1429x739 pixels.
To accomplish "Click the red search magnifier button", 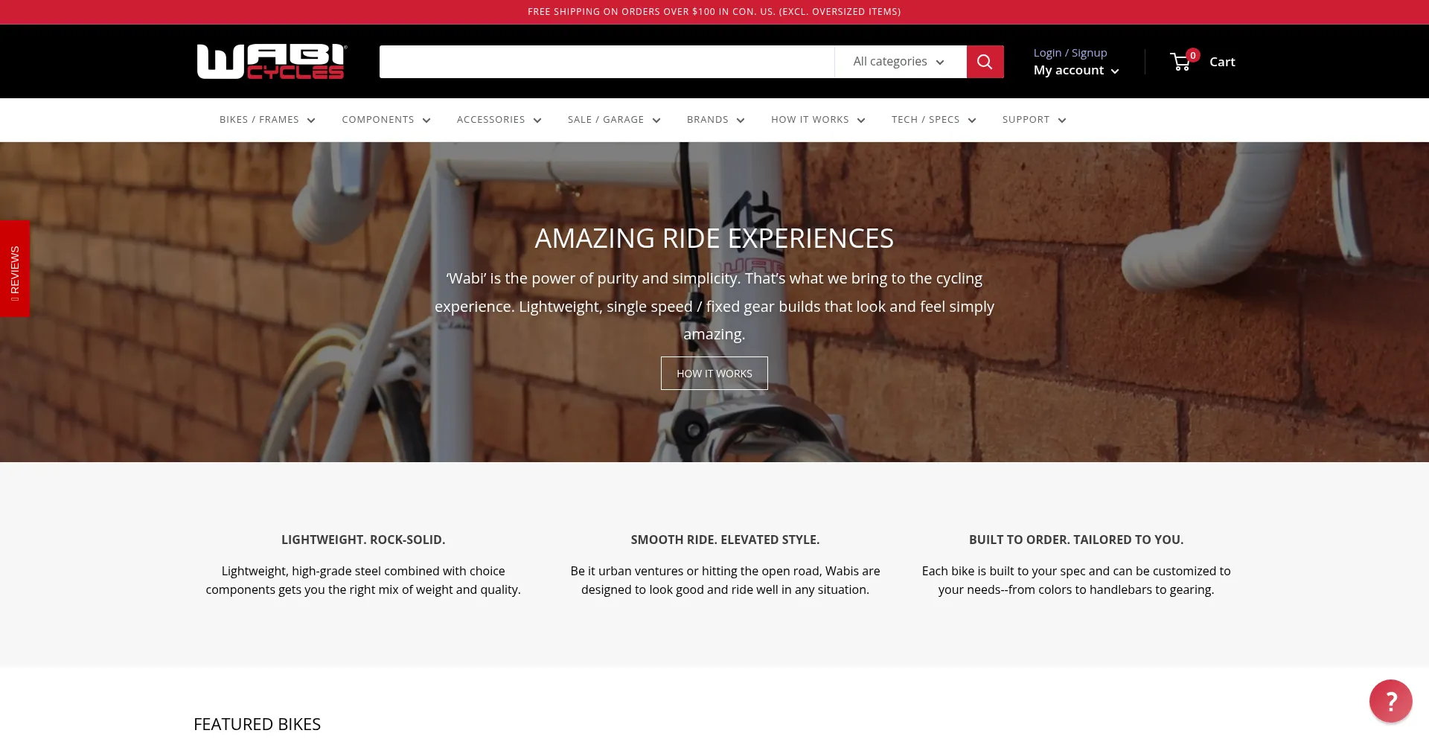I will [x=985, y=62].
